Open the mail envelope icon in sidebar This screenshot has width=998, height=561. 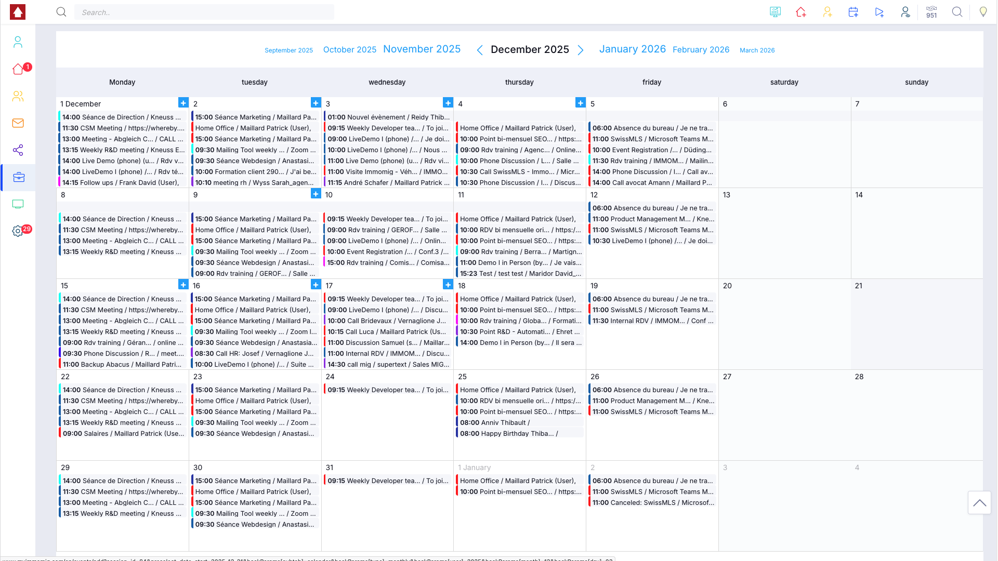[18, 123]
